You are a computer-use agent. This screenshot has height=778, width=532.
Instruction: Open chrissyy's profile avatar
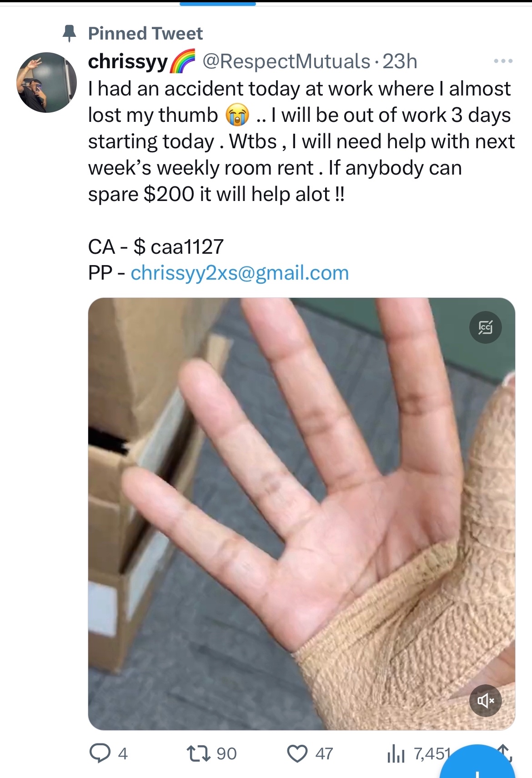46,82
